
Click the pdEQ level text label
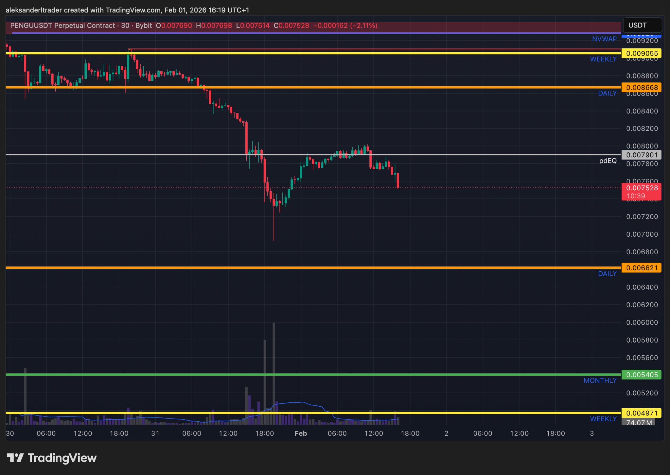pos(608,161)
